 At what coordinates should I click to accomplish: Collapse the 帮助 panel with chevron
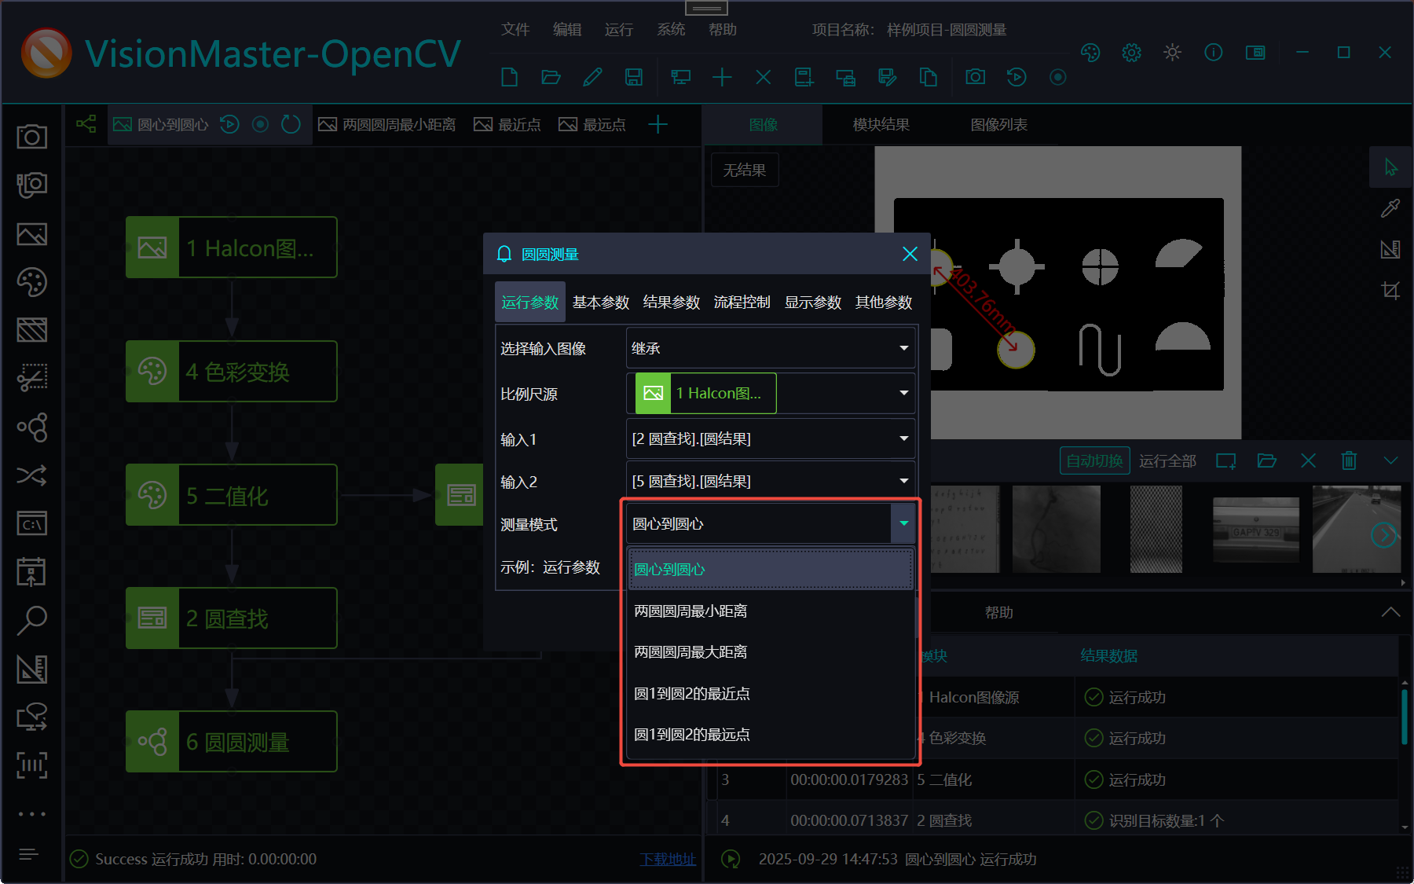click(1390, 612)
